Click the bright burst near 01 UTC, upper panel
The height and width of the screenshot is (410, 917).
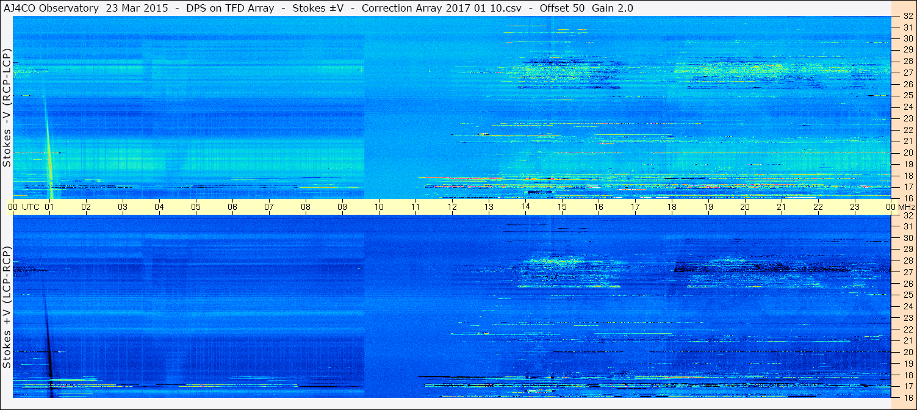(x=48, y=149)
